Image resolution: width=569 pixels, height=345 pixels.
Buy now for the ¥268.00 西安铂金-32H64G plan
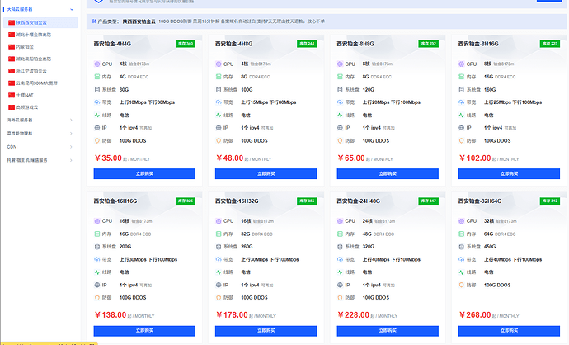tap(509, 331)
